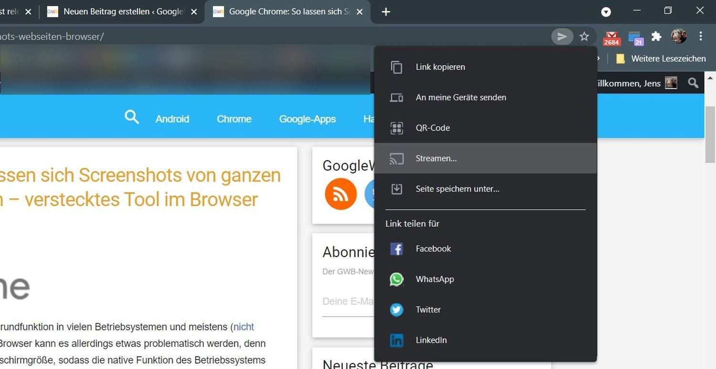Open the calendar extension icon

(635, 38)
